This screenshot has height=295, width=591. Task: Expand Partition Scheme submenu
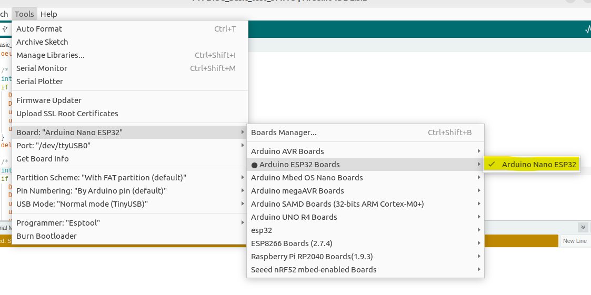coord(130,178)
